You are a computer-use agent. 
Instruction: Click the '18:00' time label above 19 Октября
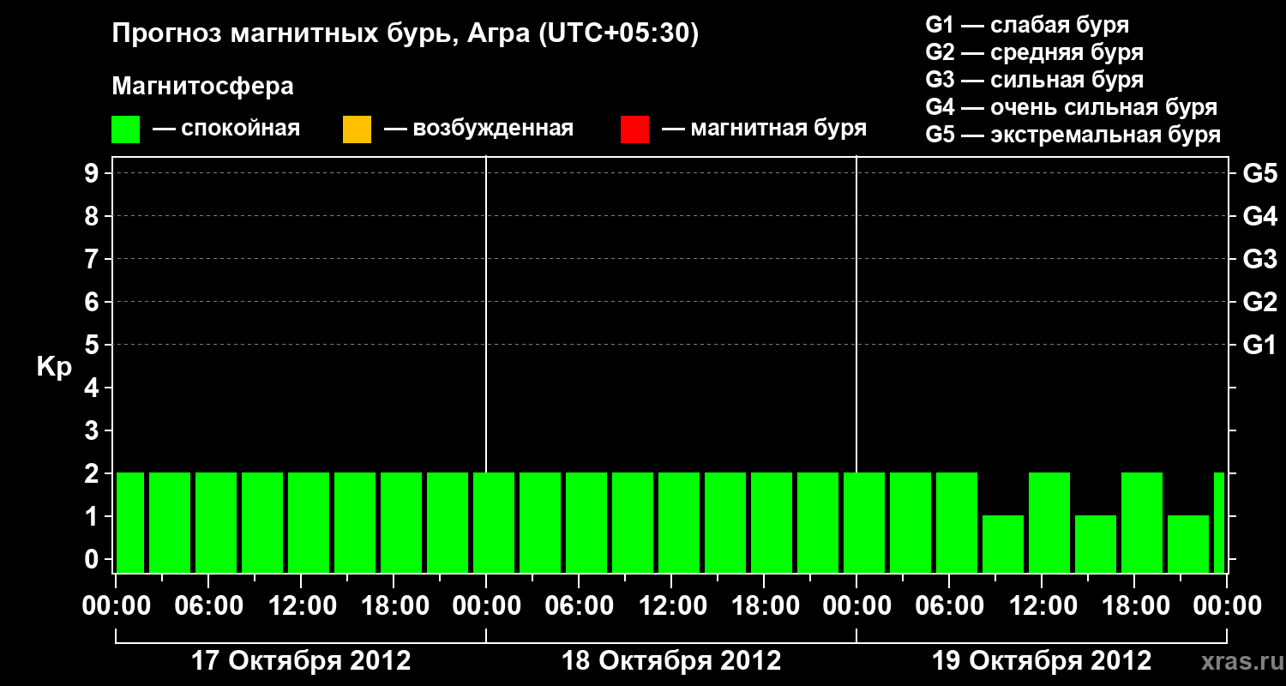(1134, 606)
